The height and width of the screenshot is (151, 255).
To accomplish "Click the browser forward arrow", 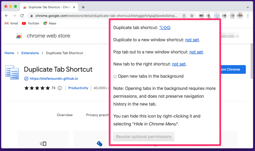I will [14, 16].
